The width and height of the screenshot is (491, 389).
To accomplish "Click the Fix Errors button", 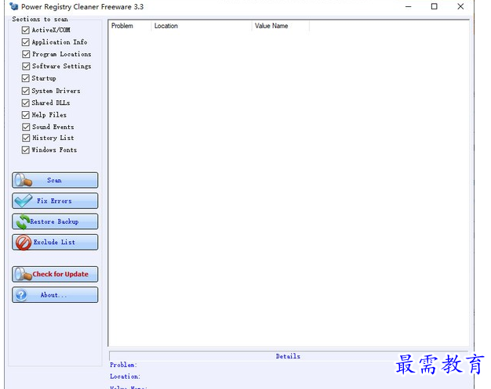I will (x=55, y=201).
